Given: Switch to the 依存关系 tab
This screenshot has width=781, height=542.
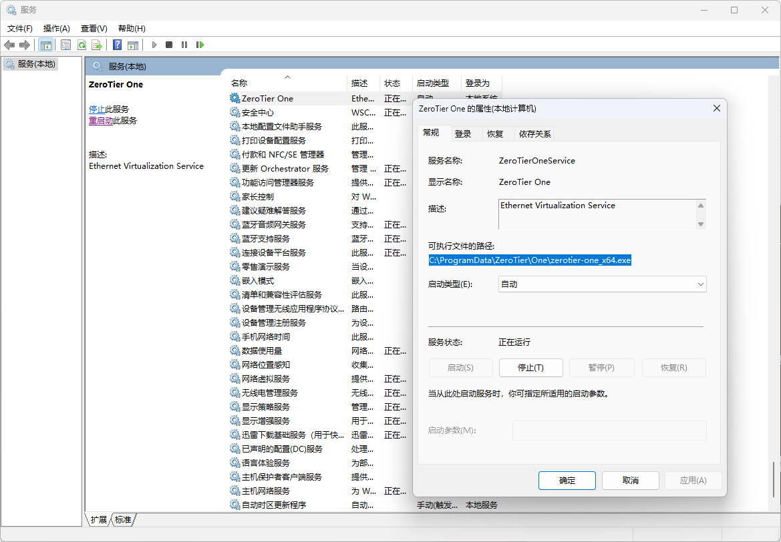Looking at the screenshot, I should tap(534, 133).
